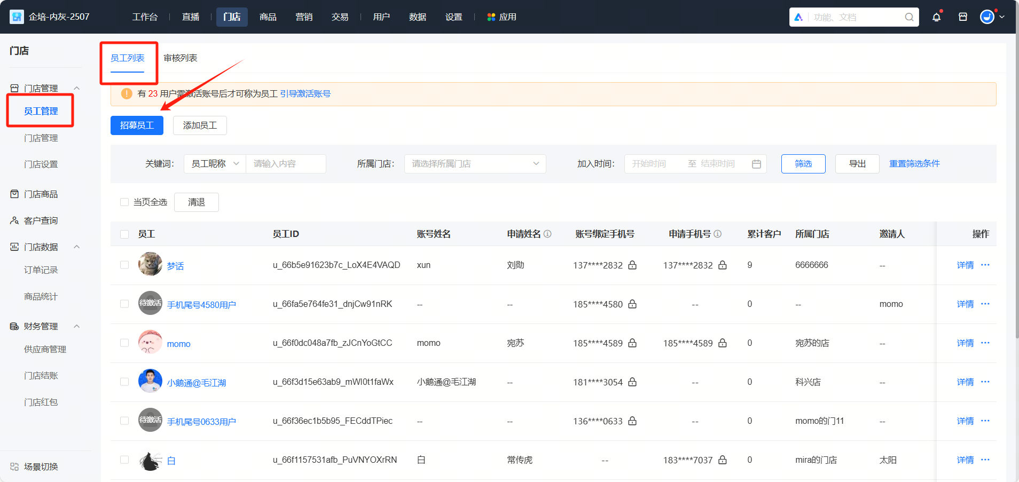The image size is (1019, 482).
Task: Open the notification bell icon
Action: [936, 17]
